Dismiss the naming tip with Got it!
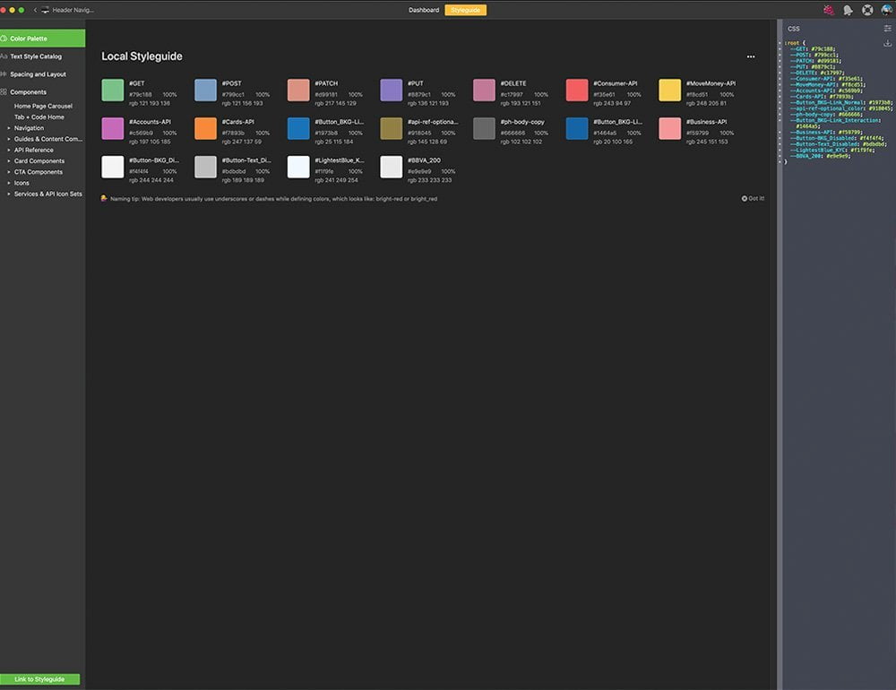Viewport: 896px width, 690px height. pos(754,198)
